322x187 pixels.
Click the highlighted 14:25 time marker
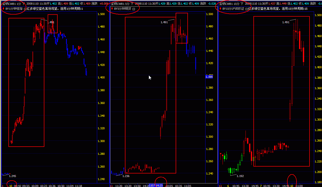[x=159, y=185]
